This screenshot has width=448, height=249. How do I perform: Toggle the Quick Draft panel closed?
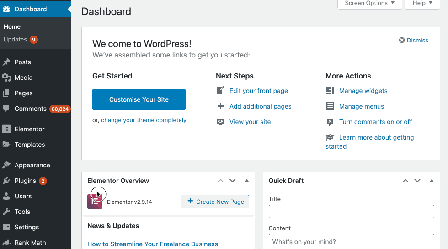432,181
